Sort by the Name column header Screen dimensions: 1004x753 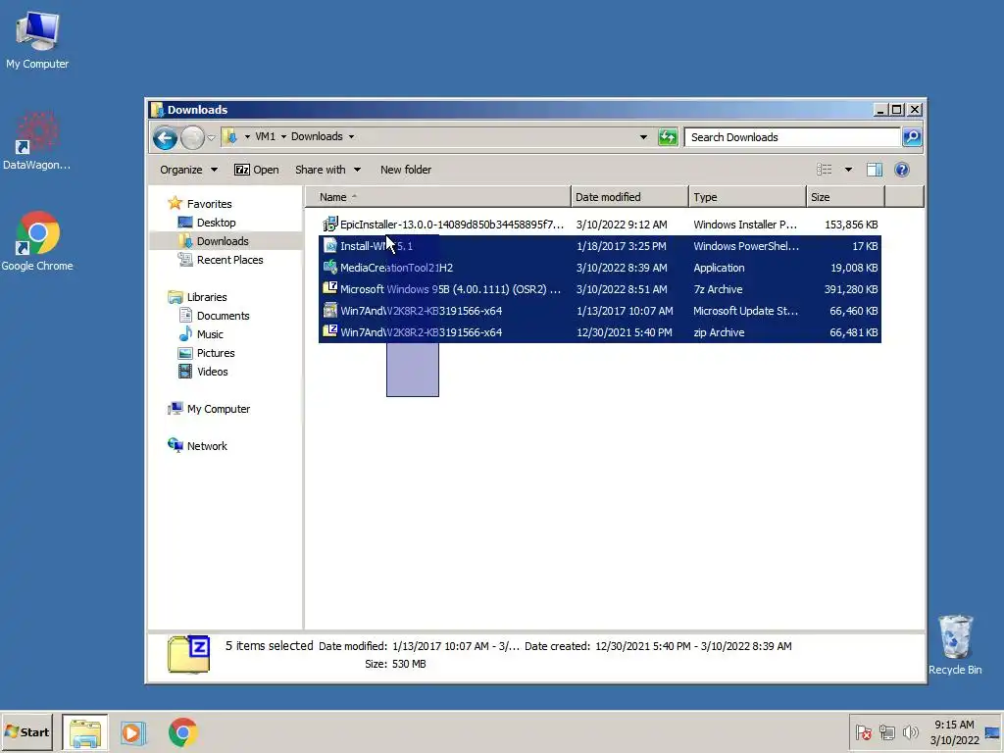(437, 197)
